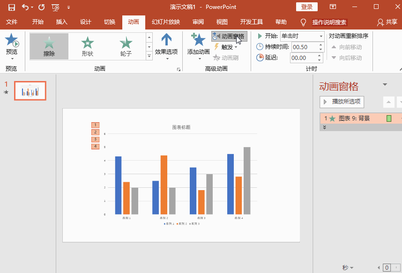Click the 共享 share button

click(387, 22)
